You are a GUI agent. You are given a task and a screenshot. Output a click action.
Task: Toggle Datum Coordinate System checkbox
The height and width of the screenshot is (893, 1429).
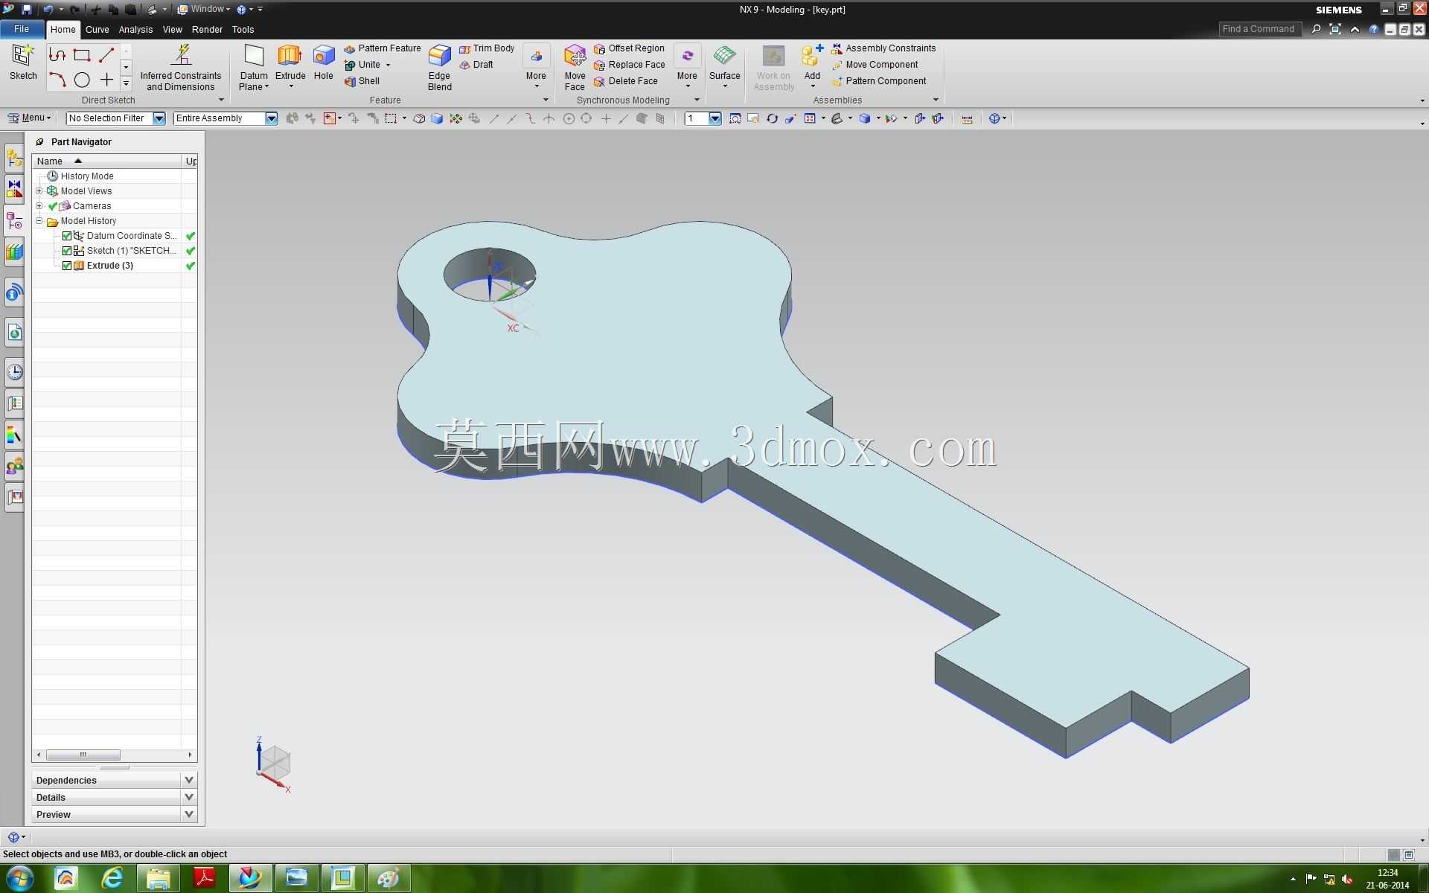point(67,236)
